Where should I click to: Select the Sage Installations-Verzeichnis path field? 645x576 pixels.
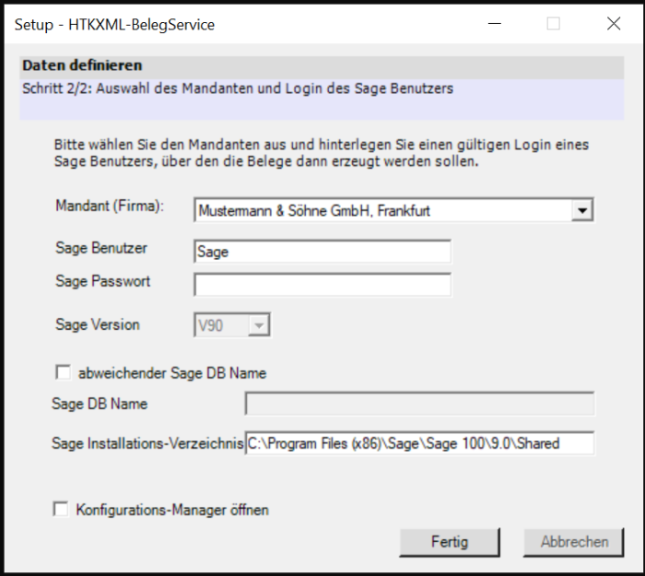[x=419, y=443]
